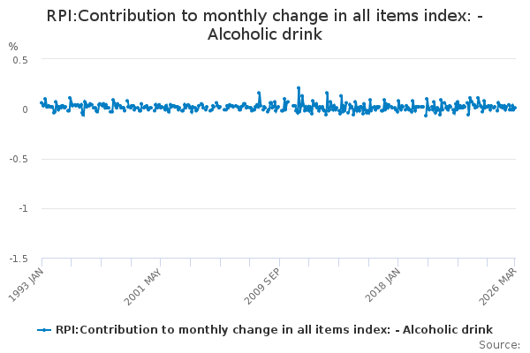Image resolution: width=530 pixels, height=353 pixels.
Task: Click the data spike just before 2009 SEP
Action: 259,93
